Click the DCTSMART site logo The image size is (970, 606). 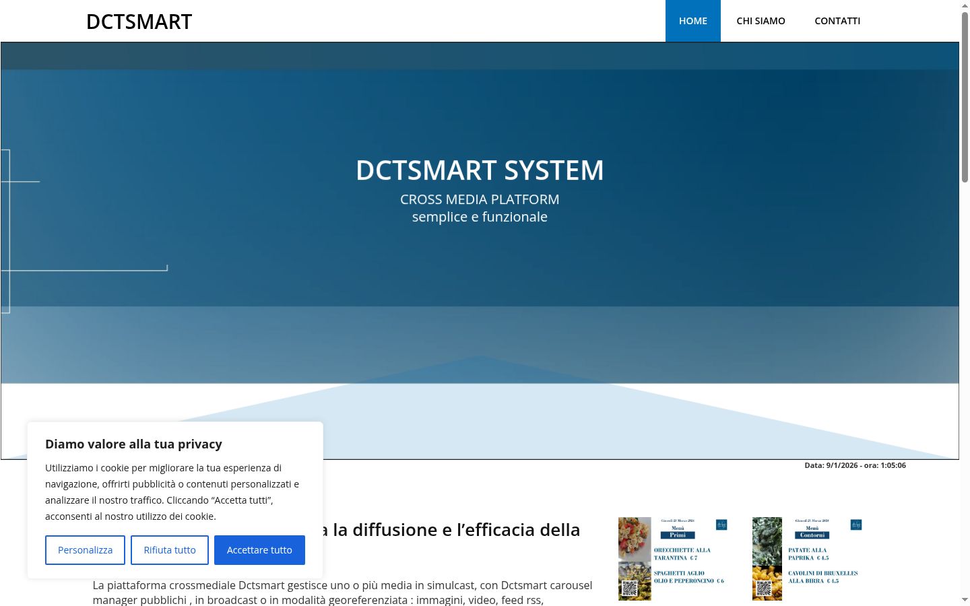tap(139, 22)
